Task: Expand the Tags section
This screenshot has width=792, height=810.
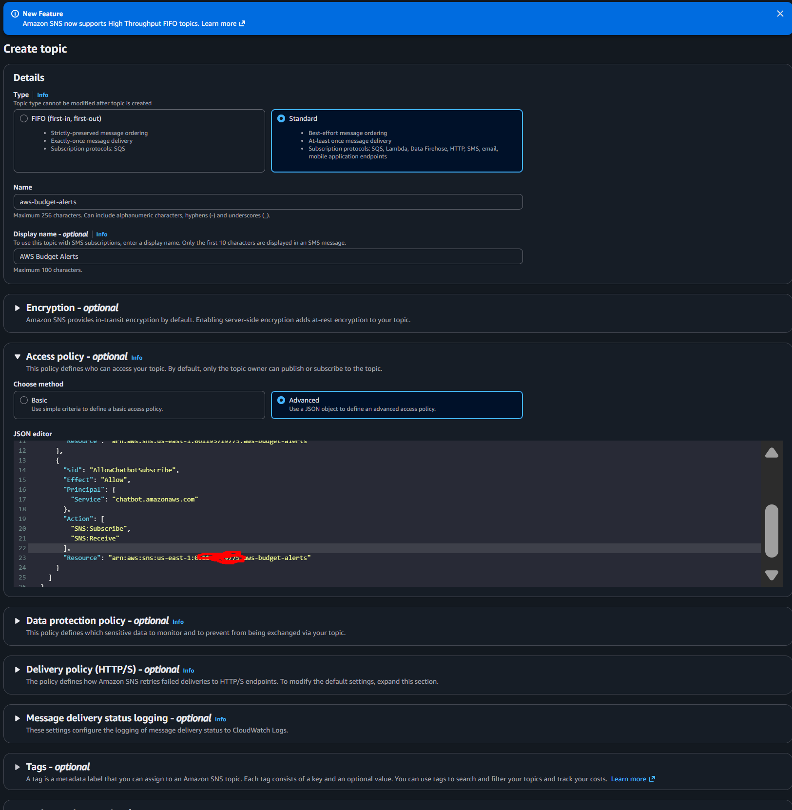Action: (18, 767)
